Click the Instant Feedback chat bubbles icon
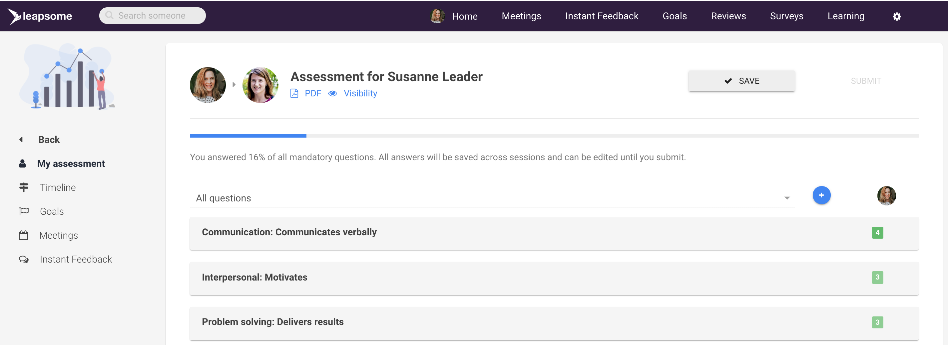The height and width of the screenshot is (345, 948). coord(24,260)
